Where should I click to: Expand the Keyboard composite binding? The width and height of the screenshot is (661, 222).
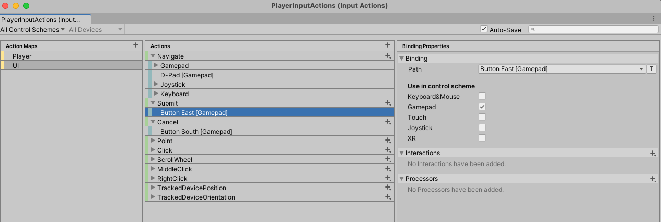click(156, 94)
